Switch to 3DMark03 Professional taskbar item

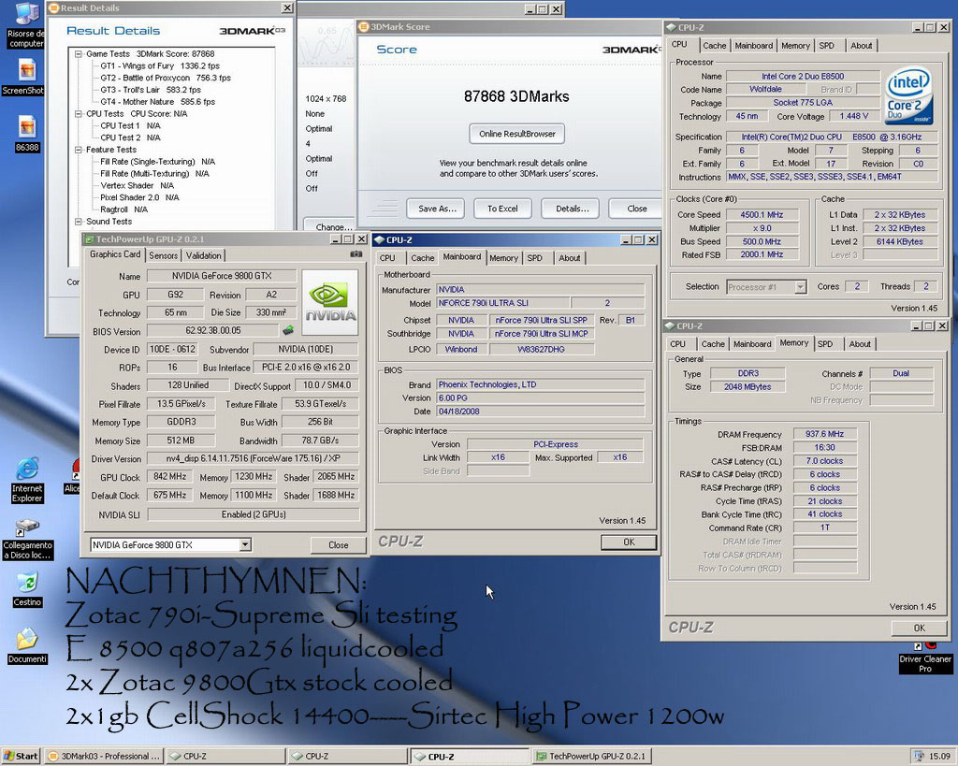click(x=104, y=757)
